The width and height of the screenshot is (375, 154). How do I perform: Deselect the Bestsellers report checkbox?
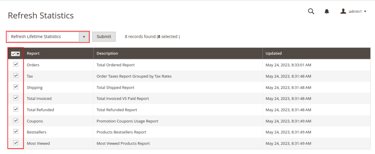click(16, 132)
